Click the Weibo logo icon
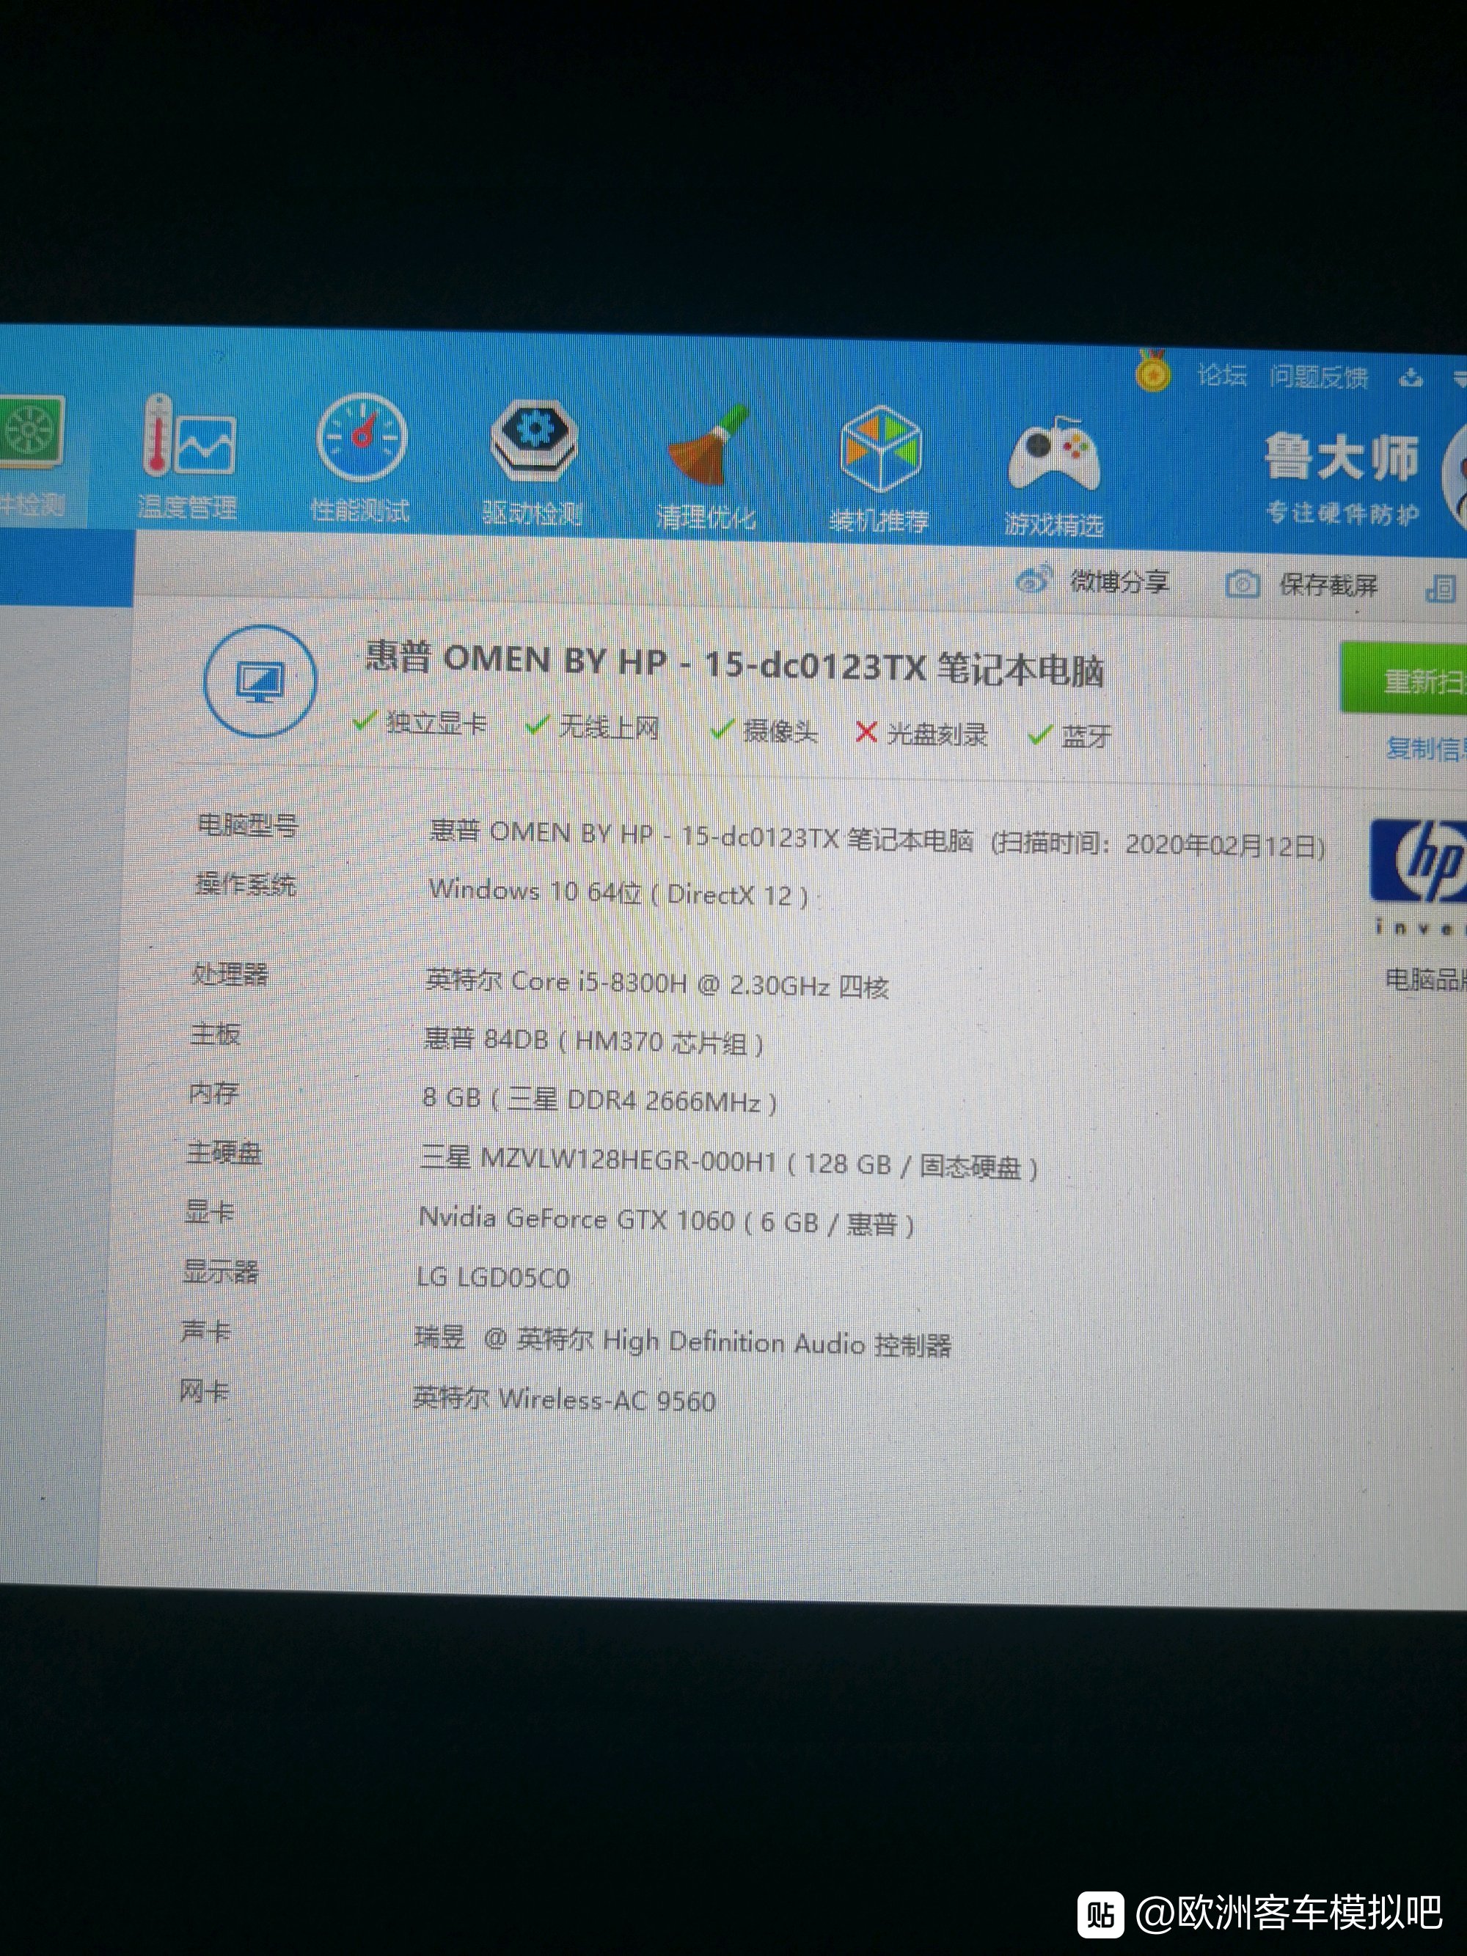Viewport: 1467px width, 1956px height. pos(1034,579)
